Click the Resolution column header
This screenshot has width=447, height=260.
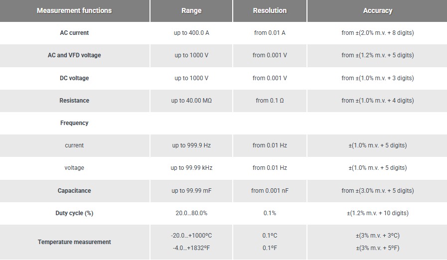270,10
